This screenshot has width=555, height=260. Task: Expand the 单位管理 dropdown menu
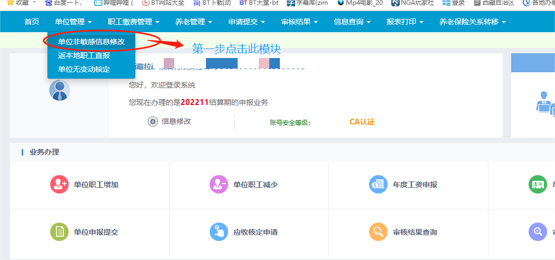[x=73, y=22]
